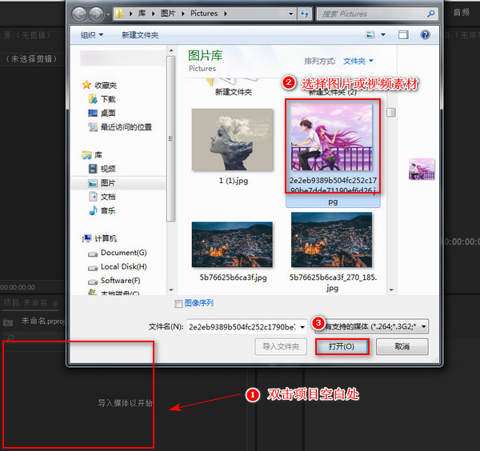The width and height of the screenshot is (480, 451).
Task: Click the 文件名 input field
Action: [x=242, y=327]
